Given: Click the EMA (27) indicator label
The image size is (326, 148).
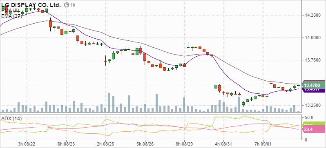Looking at the screenshot, I should (x=11, y=16).
